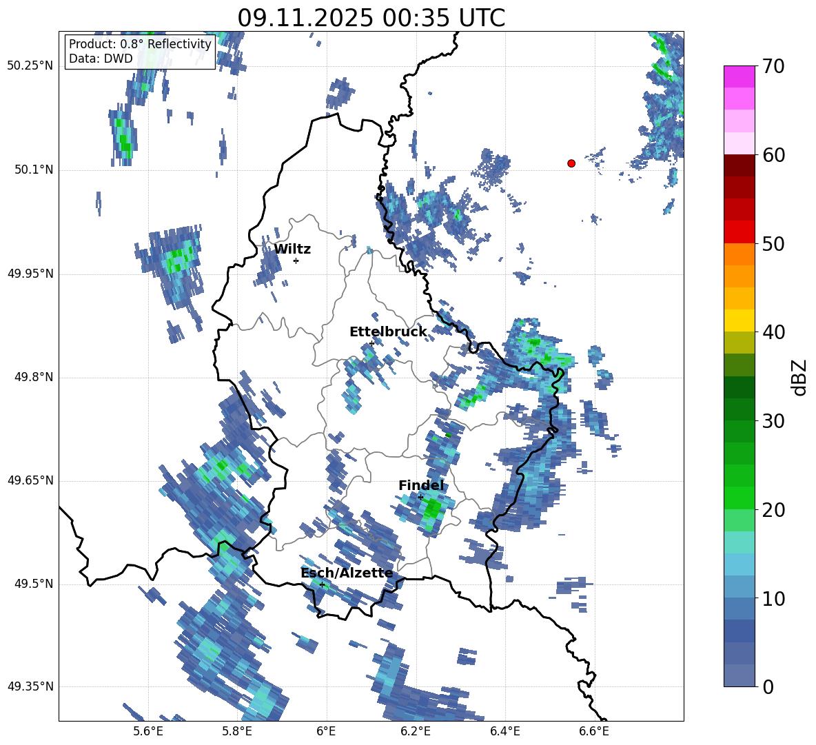Click the 0 tick on colorbar
The width and height of the screenshot is (816, 745).
(768, 687)
